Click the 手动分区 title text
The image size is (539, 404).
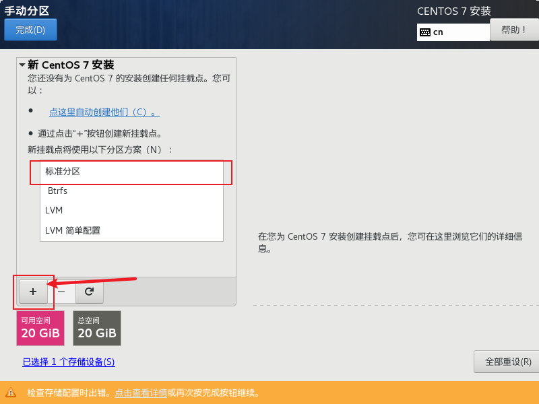(x=27, y=11)
